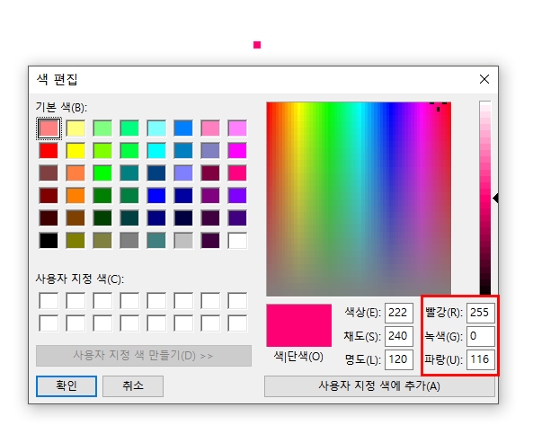The height and width of the screenshot is (425, 533).
Task: Select the navy swatch in fifth row
Action: [x=156, y=218]
